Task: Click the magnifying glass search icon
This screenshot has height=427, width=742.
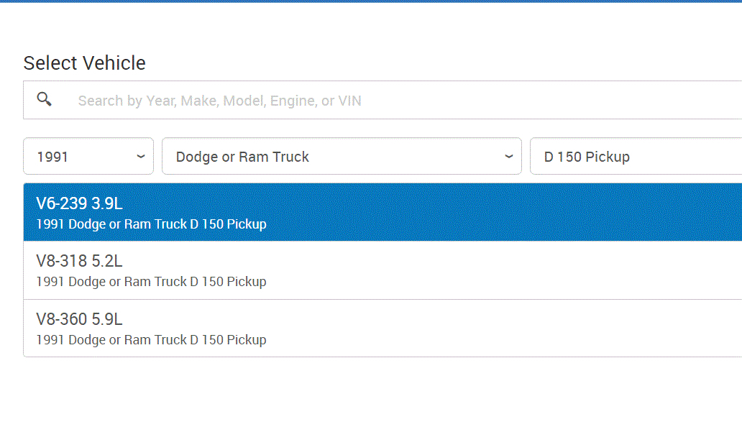Action: 44,99
